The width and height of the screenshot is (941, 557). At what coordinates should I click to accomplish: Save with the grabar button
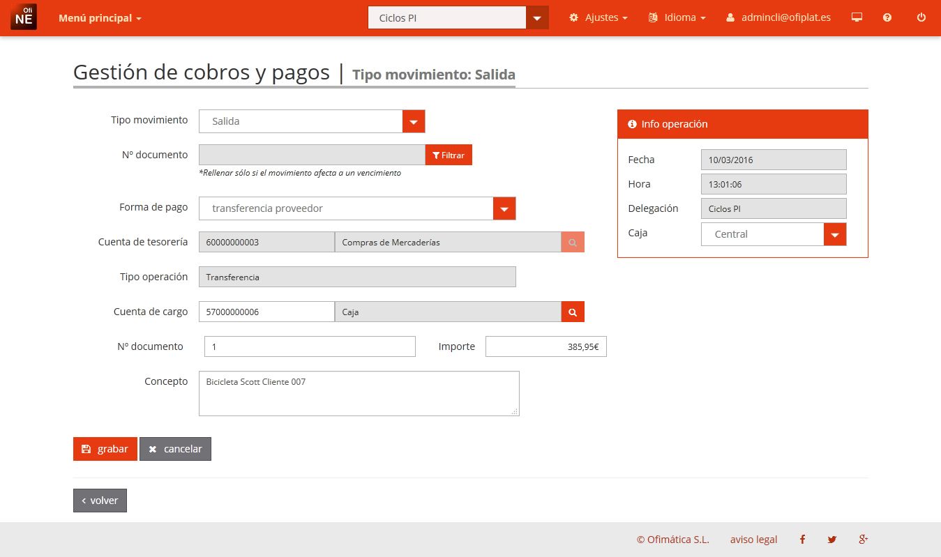click(x=105, y=449)
